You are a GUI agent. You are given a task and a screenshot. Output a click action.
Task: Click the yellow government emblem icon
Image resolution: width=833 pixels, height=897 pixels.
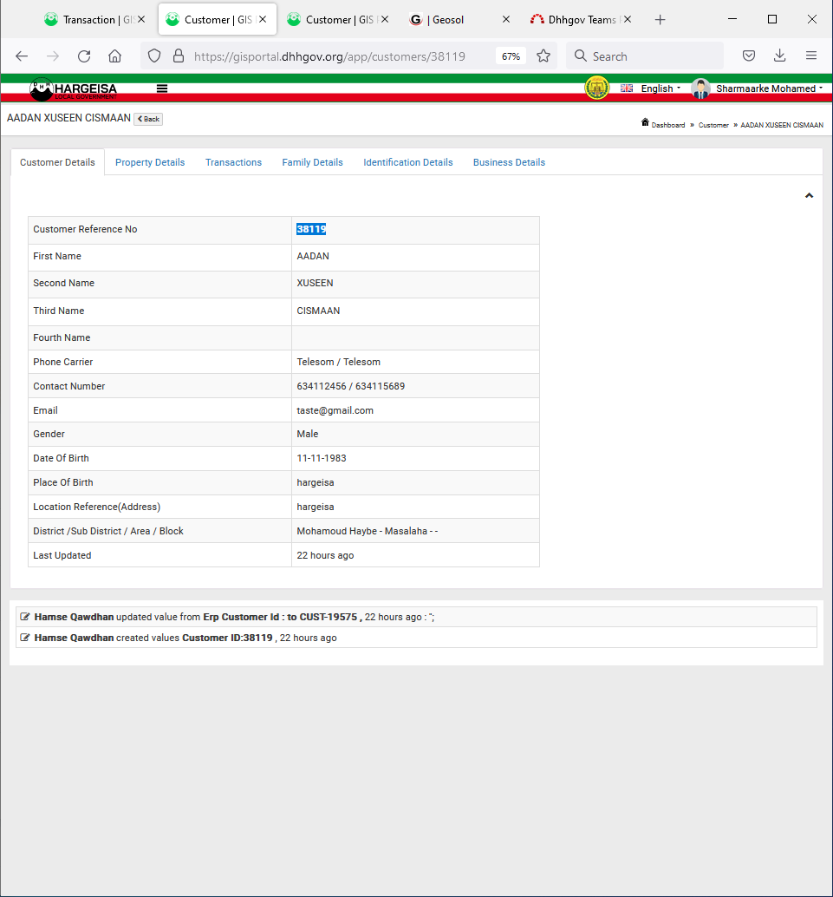(597, 88)
